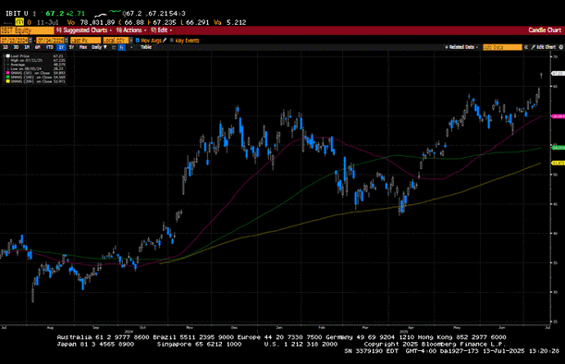Toggle the Mov Avgs checkbox
Image resolution: width=565 pixels, height=364 pixels.
137,41
